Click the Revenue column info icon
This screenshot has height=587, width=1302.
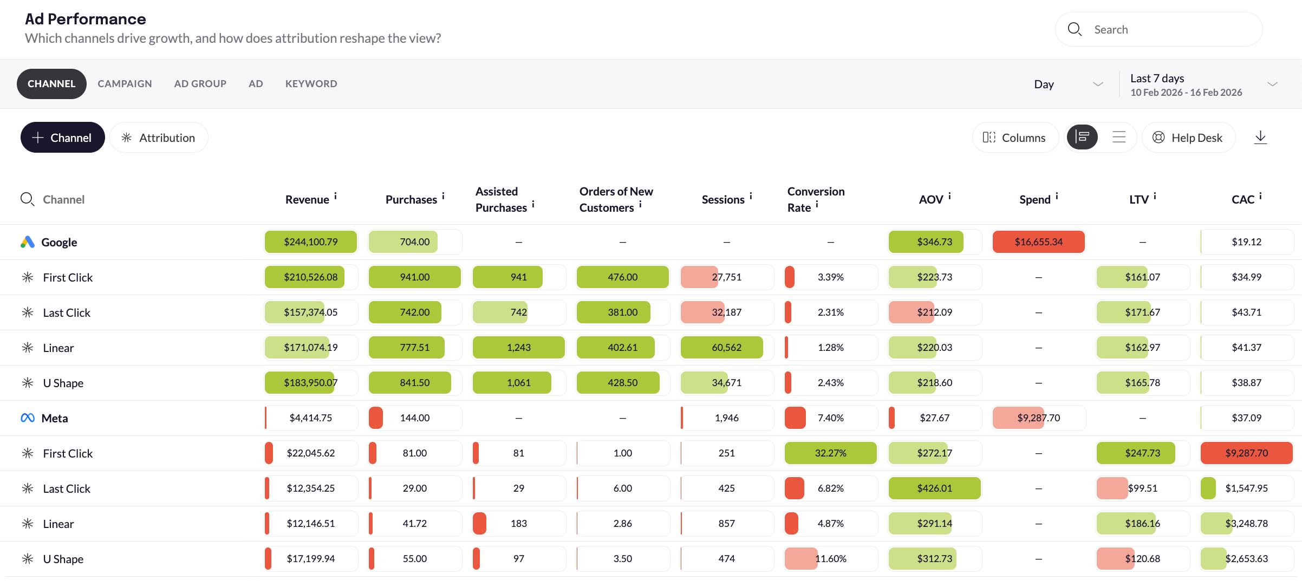point(335,196)
